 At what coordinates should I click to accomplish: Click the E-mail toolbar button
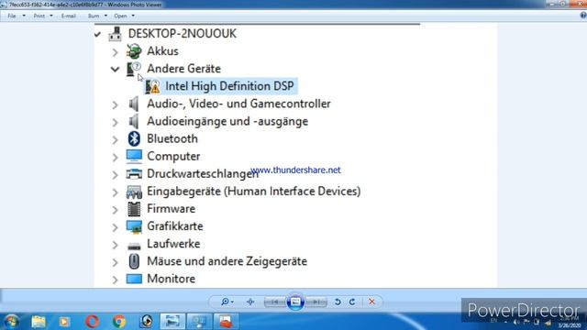pyautogui.click(x=69, y=16)
